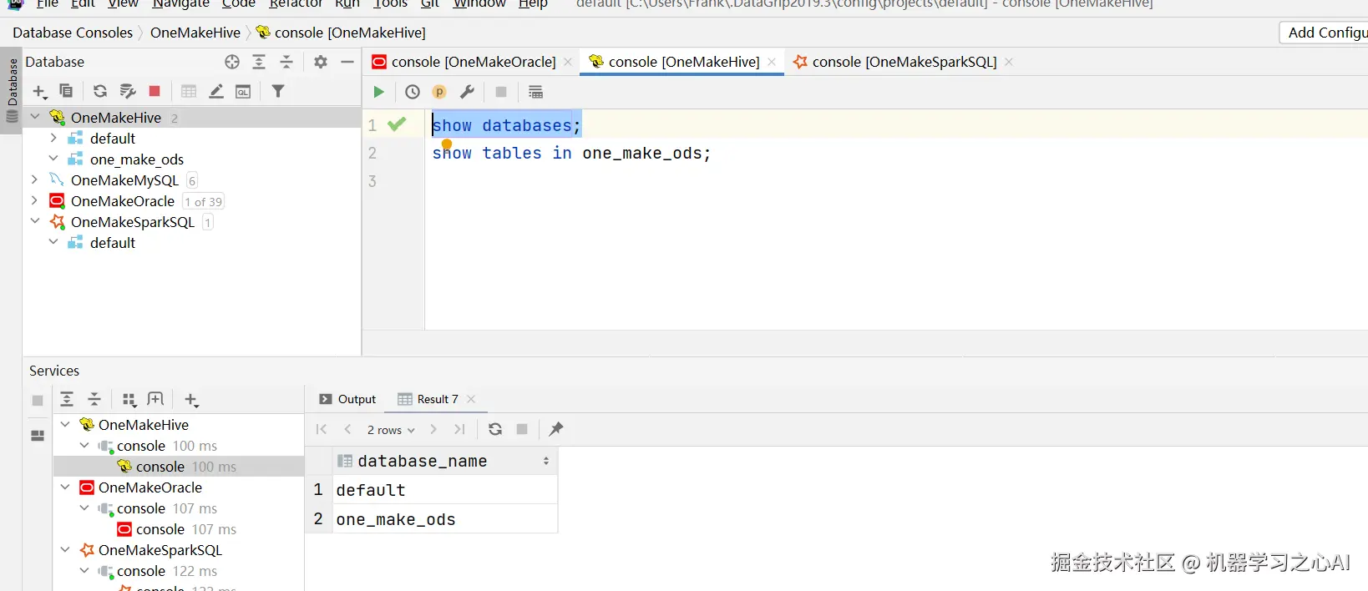Click the Scroll from Editor target icon
Viewport: 1368px width, 591px height.
coord(232,62)
